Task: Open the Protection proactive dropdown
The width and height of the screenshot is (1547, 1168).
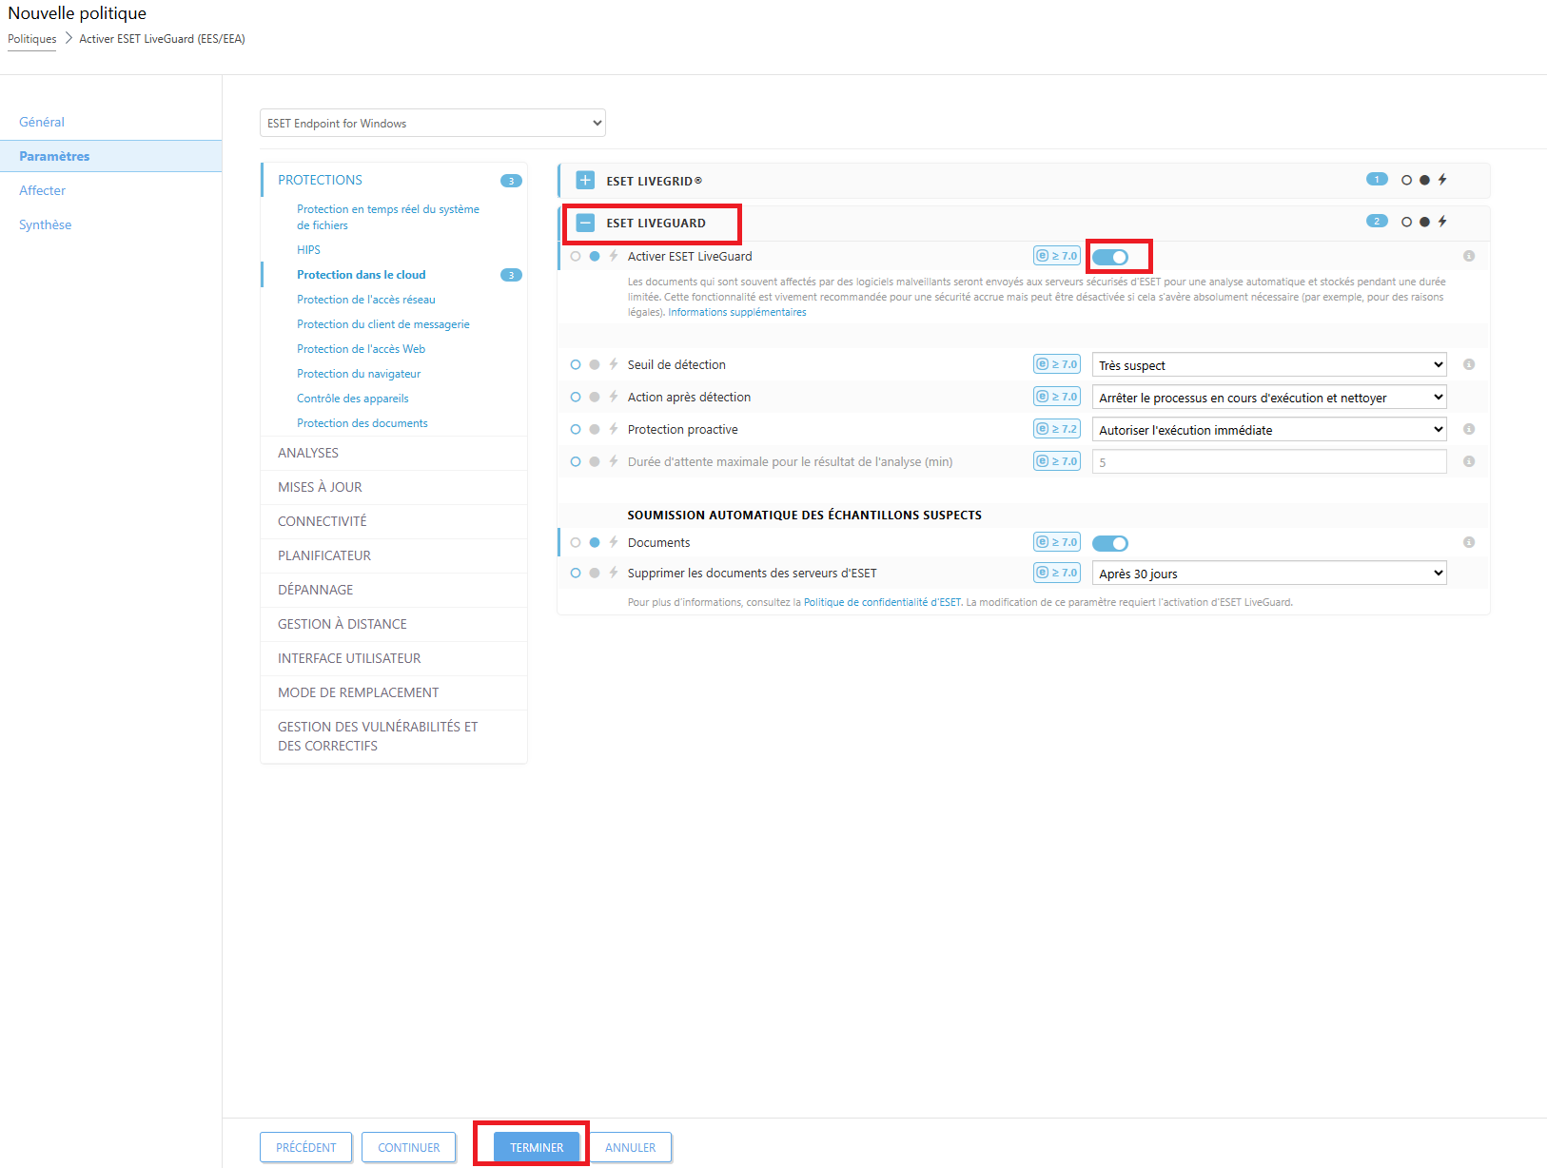Action: (1269, 430)
